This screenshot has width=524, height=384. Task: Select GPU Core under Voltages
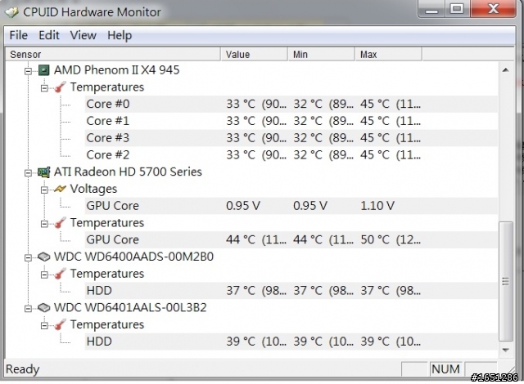tap(291, 206)
